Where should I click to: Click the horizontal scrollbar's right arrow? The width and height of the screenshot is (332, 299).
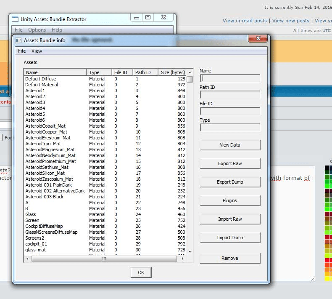point(182,259)
